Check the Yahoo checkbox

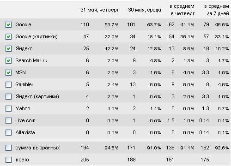[x=8, y=108]
